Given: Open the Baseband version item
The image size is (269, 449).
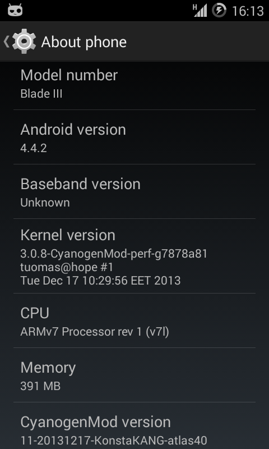Looking at the screenshot, I should pyautogui.click(x=134, y=191).
